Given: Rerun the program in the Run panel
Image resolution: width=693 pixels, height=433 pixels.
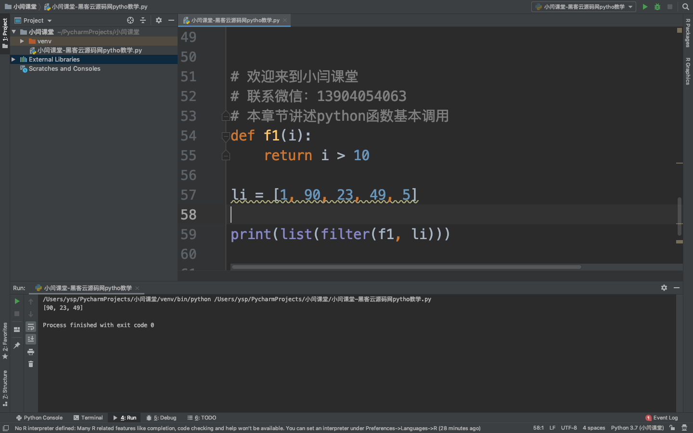Looking at the screenshot, I should coord(17,301).
